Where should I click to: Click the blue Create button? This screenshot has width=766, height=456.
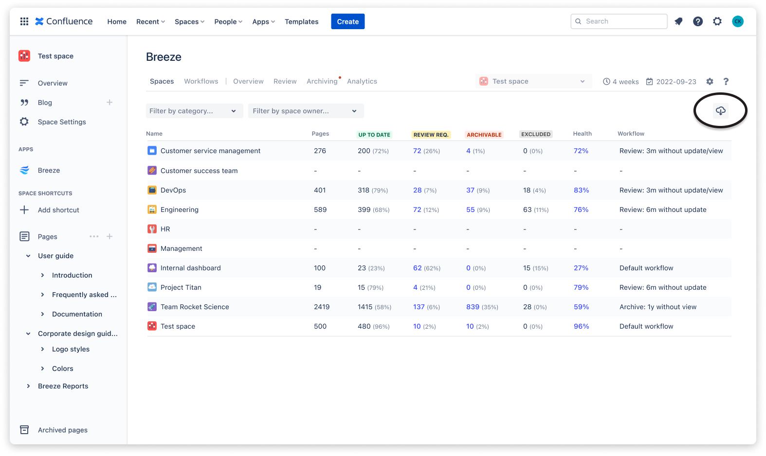pos(348,21)
